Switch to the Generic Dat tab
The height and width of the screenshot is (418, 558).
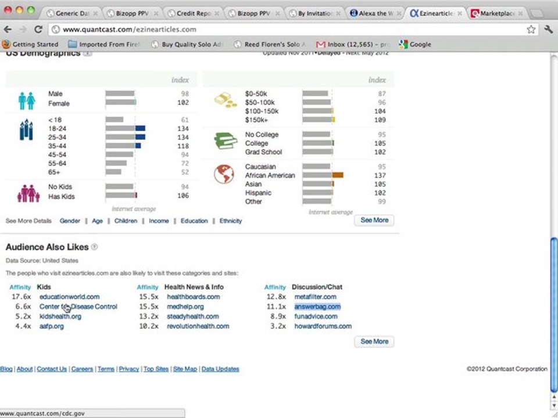(x=72, y=13)
